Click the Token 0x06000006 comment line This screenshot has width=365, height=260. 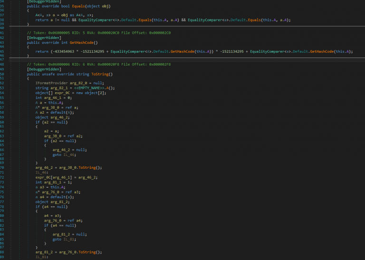point(91,64)
